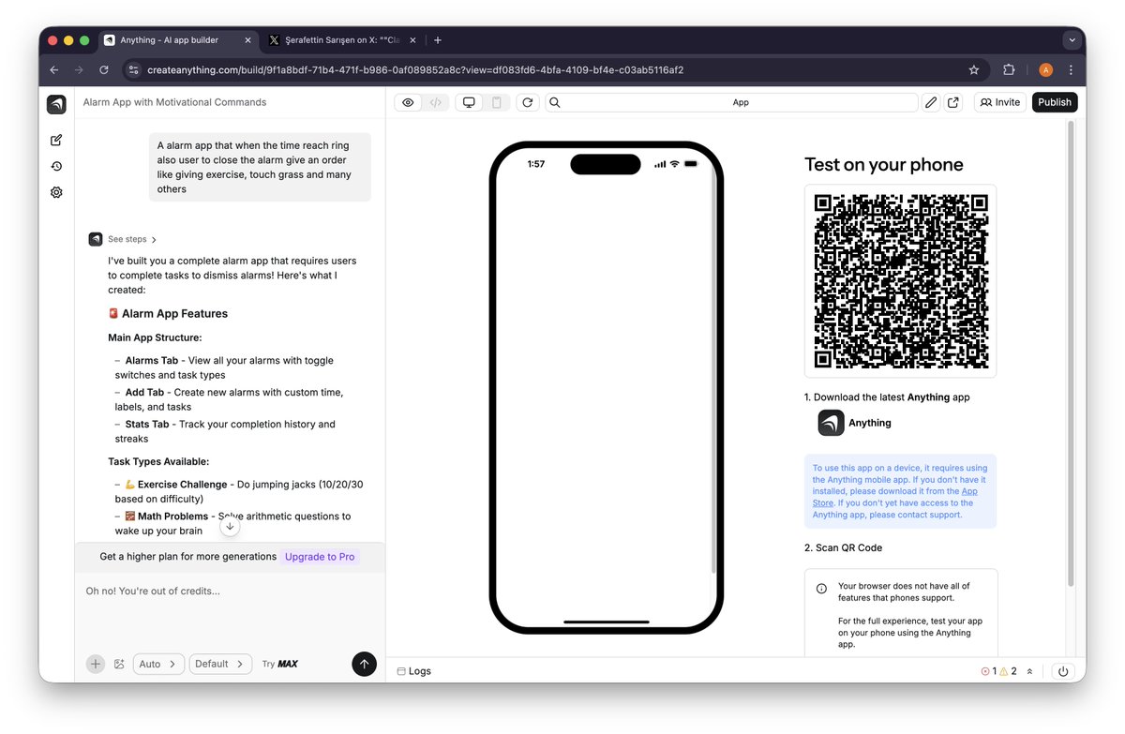Open the pencil edit icon beside the address bar
1125x734 pixels.
[x=930, y=102]
